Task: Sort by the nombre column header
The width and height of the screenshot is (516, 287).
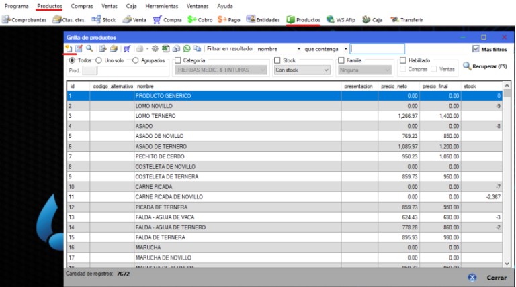Action: coord(238,86)
